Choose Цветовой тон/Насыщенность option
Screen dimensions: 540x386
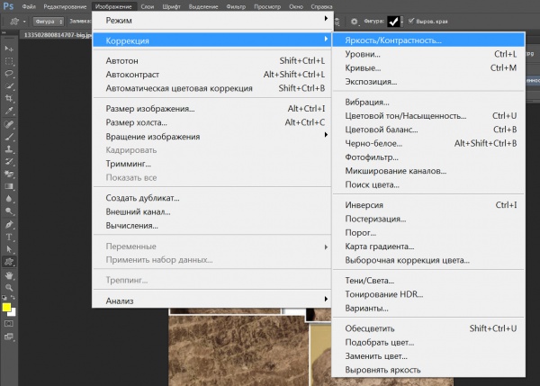[405, 116]
